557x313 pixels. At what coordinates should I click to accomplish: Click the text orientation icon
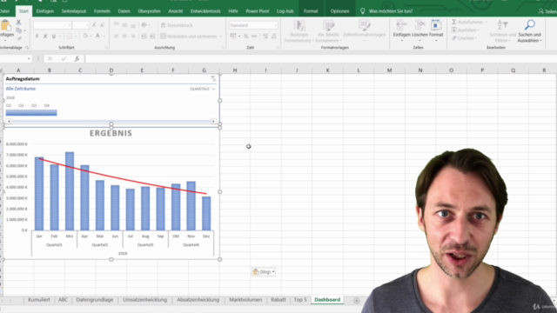(x=144, y=25)
